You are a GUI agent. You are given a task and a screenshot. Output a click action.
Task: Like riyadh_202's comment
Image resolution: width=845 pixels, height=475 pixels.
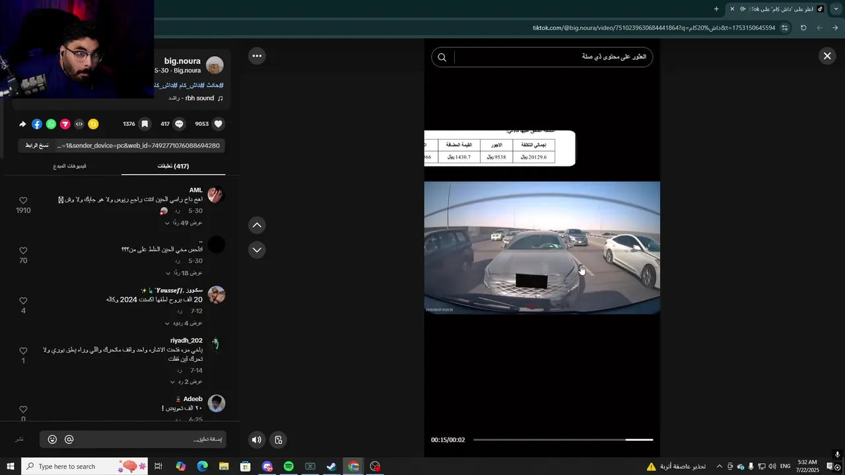(23, 351)
